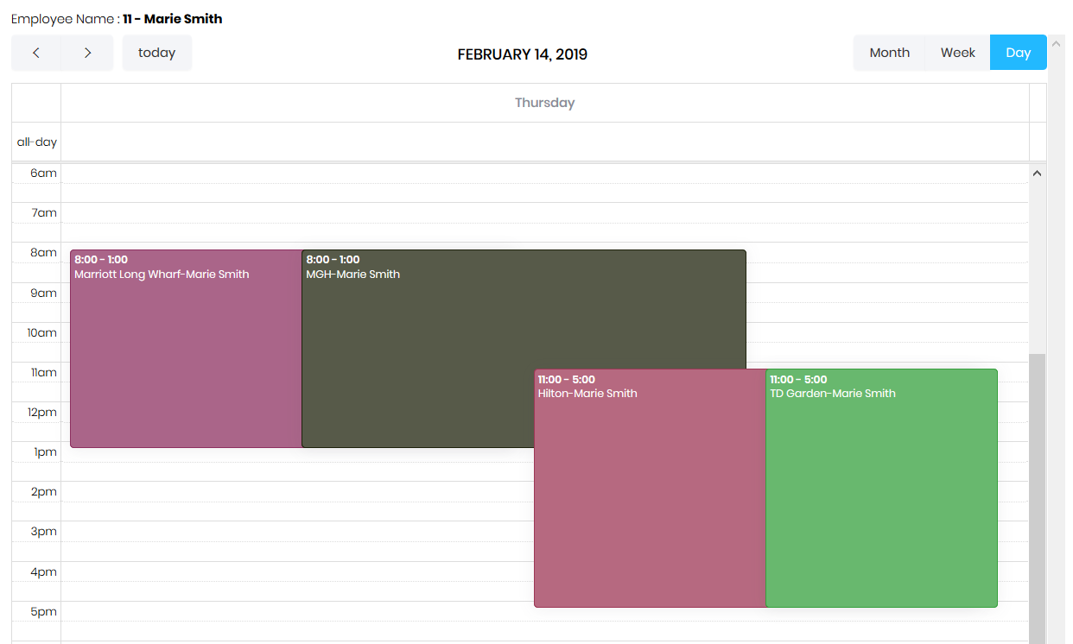Image resolution: width=1073 pixels, height=644 pixels.
Task: Click the Thursday column header
Action: click(x=544, y=103)
